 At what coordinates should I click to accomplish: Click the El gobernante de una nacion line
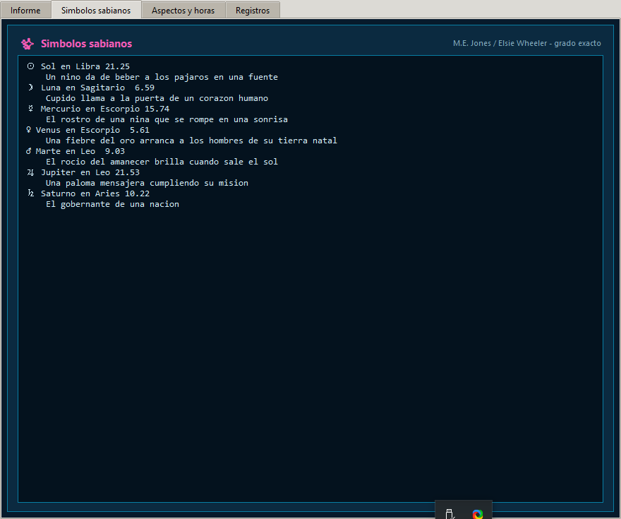(112, 204)
